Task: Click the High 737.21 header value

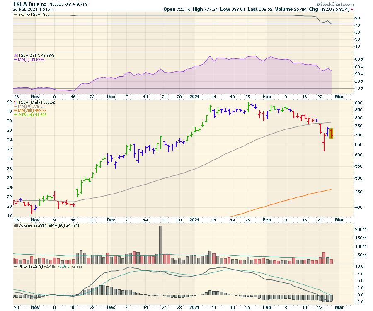Action: pyautogui.click(x=204, y=9)
